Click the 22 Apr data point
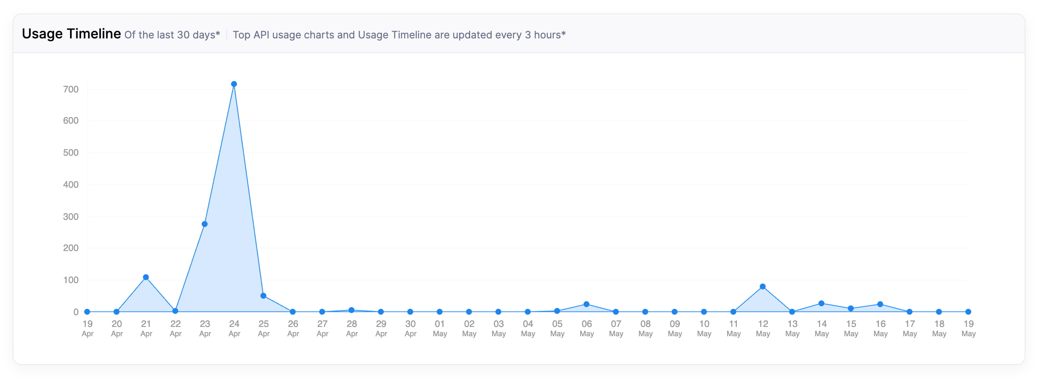This screenshot has width=1039, height=378. coord(175,311)
